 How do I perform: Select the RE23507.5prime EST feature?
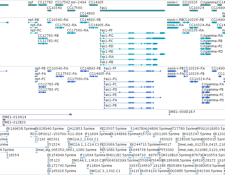[x=117, y=131]
